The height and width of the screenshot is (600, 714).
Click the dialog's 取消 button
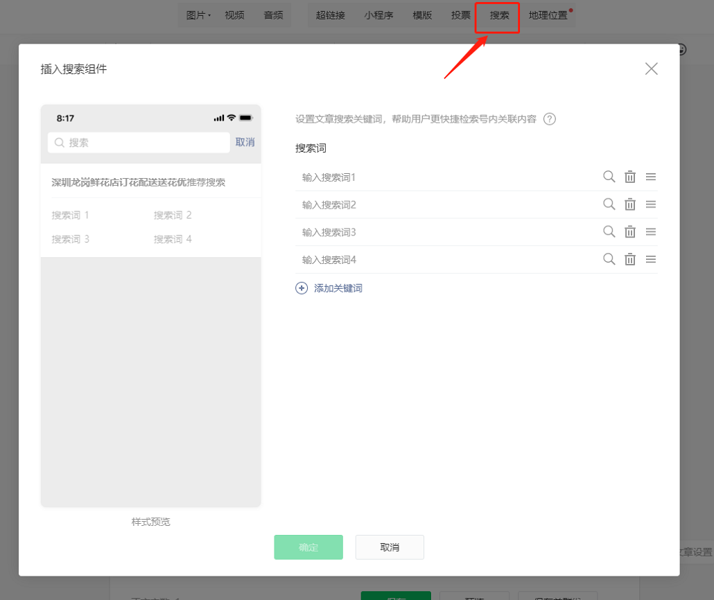390,547
